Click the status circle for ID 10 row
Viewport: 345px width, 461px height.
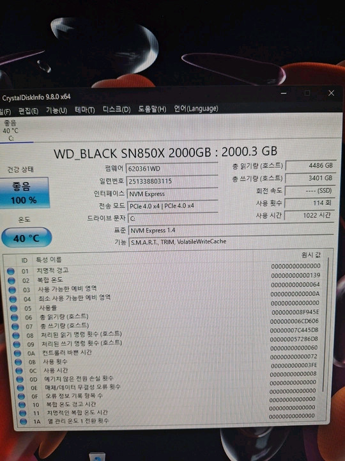pyautogui.click(x=22, y=405)
